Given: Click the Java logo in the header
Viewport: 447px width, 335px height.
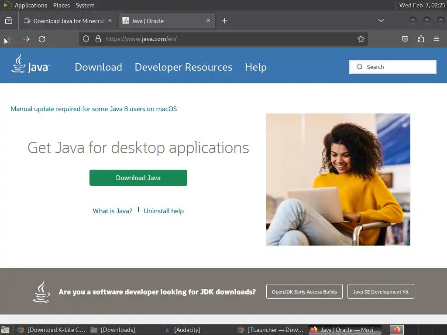Looking at the screenshot, I should click(x=31, y=64).
